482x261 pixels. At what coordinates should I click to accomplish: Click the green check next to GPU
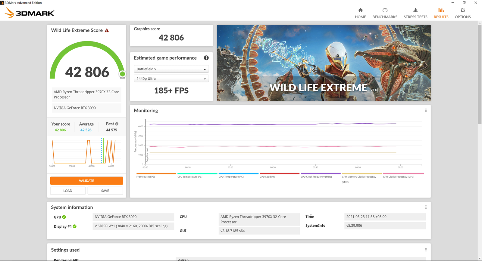point(64,217)
